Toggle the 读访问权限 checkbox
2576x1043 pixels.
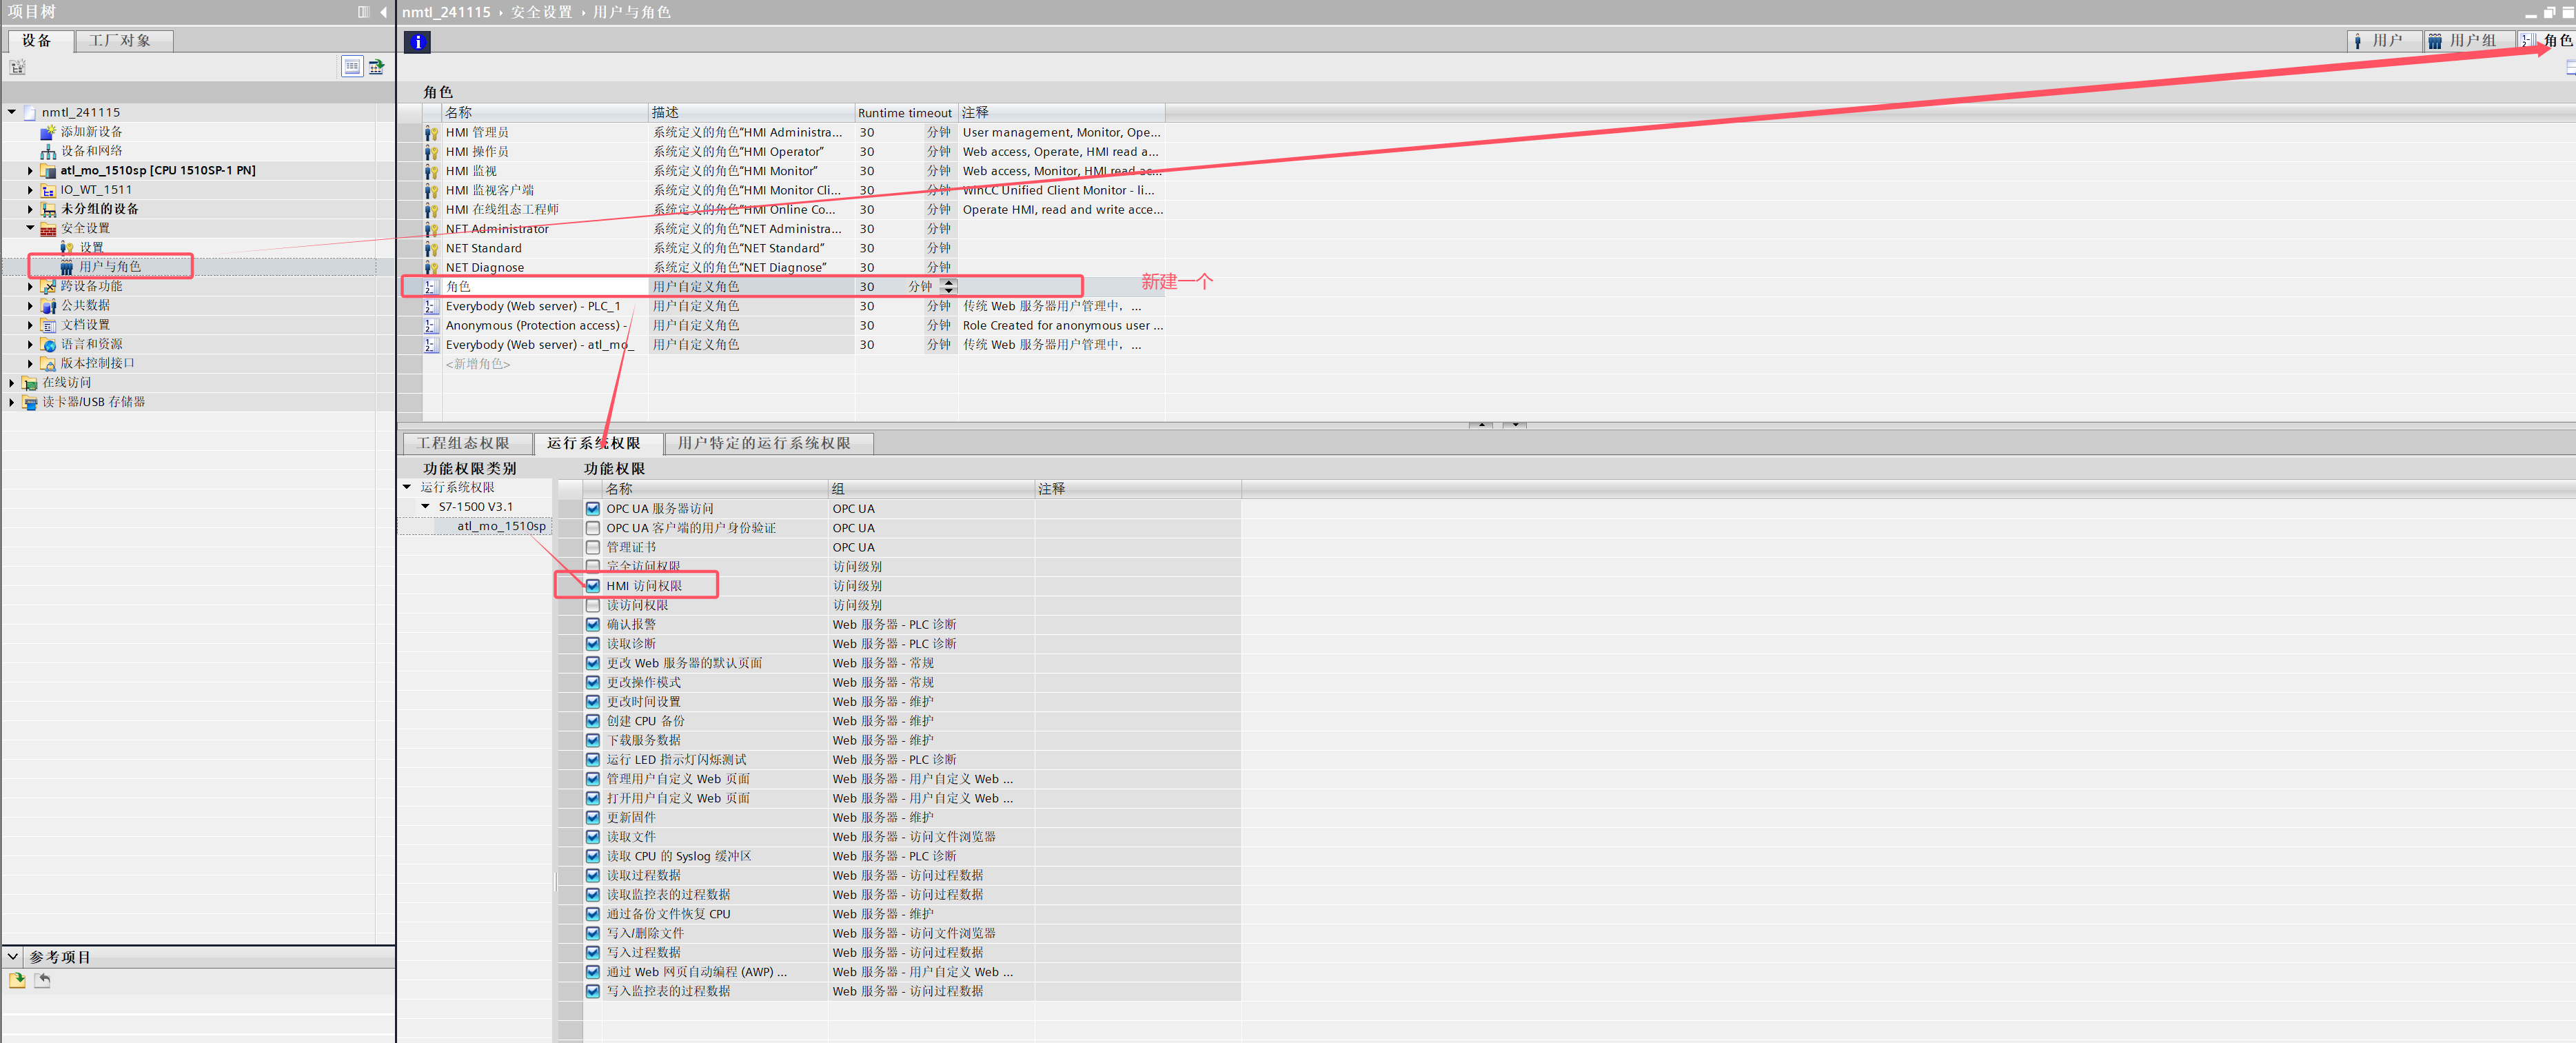[x=593, y=606]
